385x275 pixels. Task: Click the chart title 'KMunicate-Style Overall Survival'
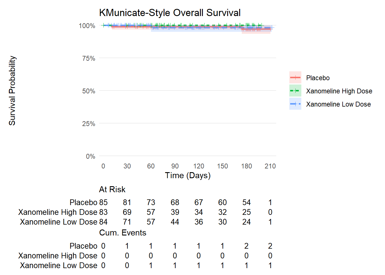pos(170,13)
